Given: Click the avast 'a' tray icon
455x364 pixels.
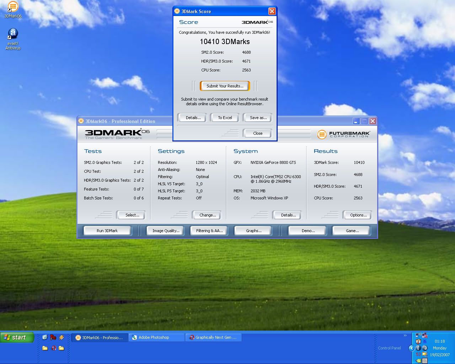Looking at the screenshot, I should 424,348.
